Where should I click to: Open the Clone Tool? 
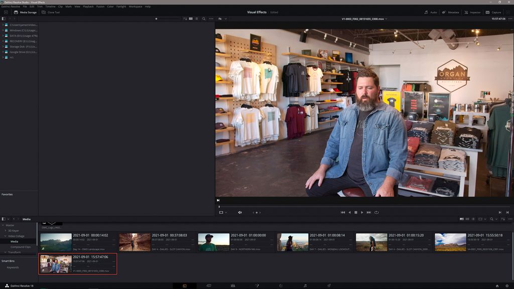pos(53,12)
